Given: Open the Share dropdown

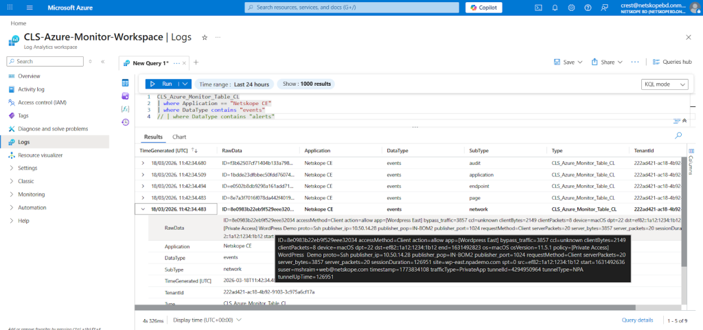Looking at the screenshot, I should [607, 62].
